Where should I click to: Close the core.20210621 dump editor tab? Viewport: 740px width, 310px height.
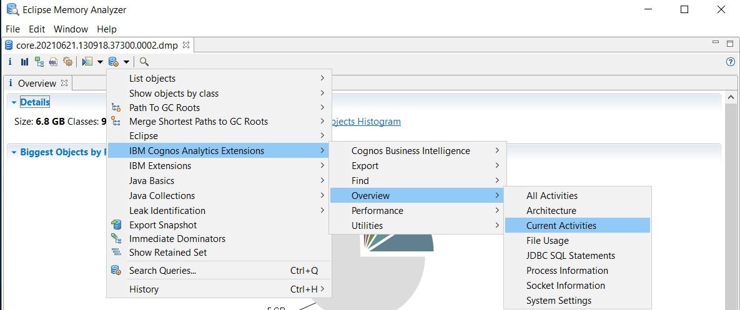[x=186, y=46]
